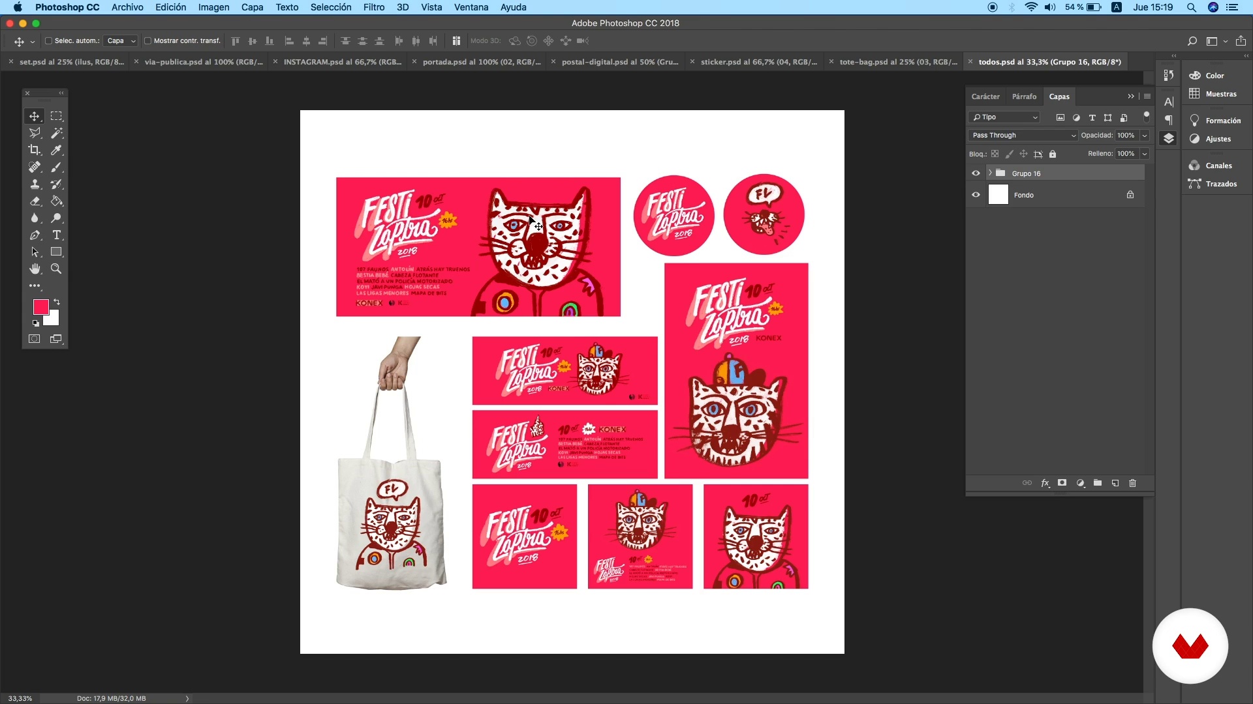1253x704 pixels.
Task: Toggle Quick Mask mode
Action: coord(35,339)
